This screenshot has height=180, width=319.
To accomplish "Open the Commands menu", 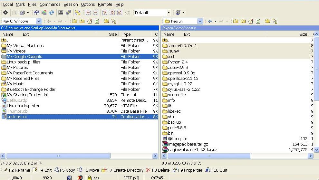I will tap(50, 4).
